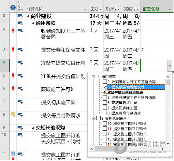Viewport: 174px width, 161px height.
Task: Open task mode column filter dropdown
Action: click(22, 9)
